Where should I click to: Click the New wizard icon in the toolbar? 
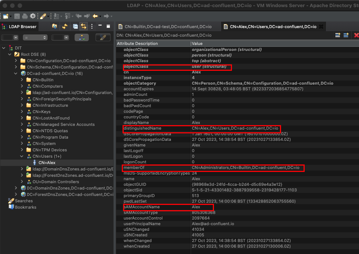click(x=6, y=16)
